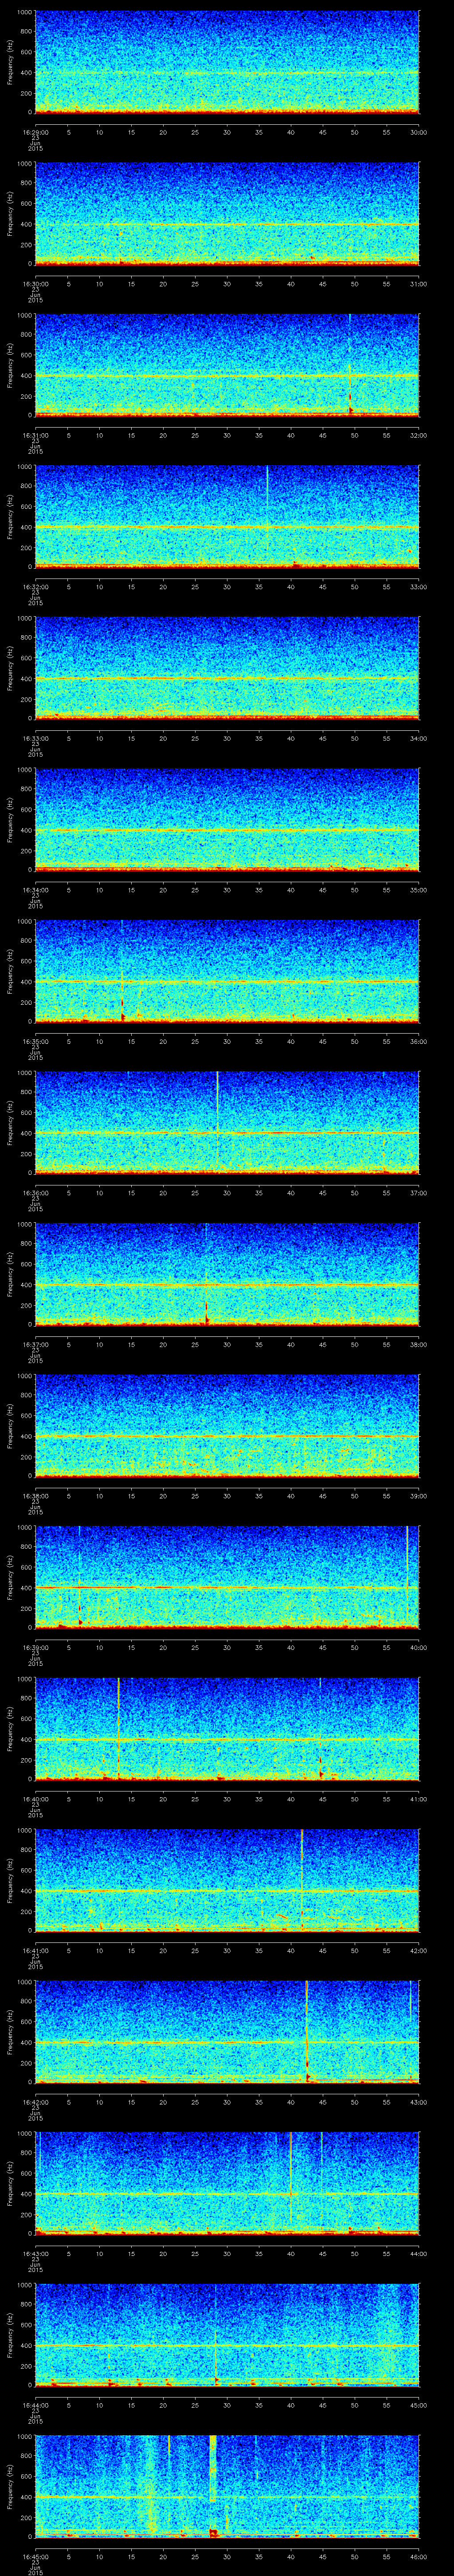
Task: Click the Frequency (Hz) axis label of the 16:37:00 panel
Action: pyautogui.click(x=10, y=1275)
